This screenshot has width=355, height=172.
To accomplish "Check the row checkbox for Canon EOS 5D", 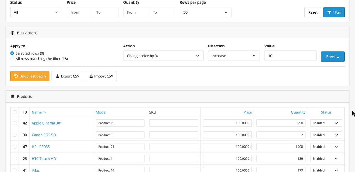I will tap(14, 135).
